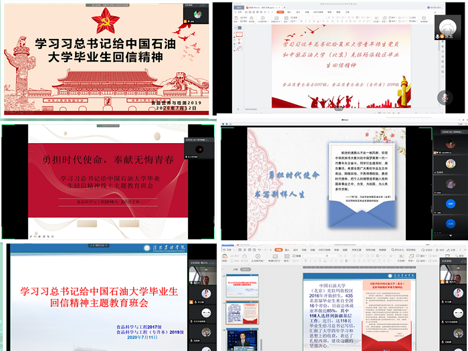Select the news anchor slide 19 thumbnail
Image resolution: width=468 pixels, height=351 pixels.
[x=241, y=338]
